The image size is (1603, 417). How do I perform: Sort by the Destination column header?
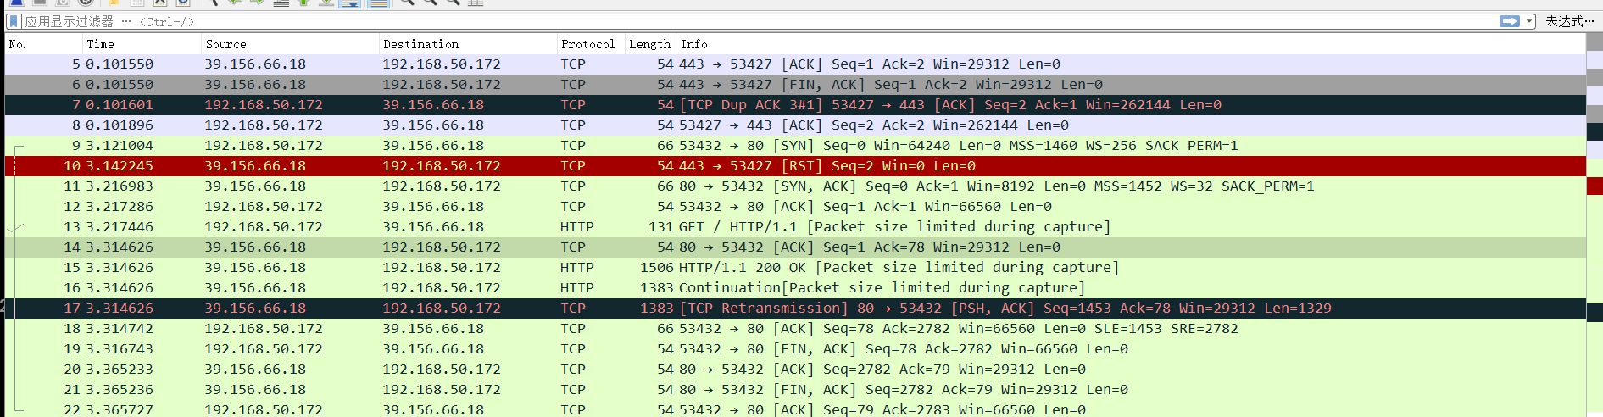[467, 44]
